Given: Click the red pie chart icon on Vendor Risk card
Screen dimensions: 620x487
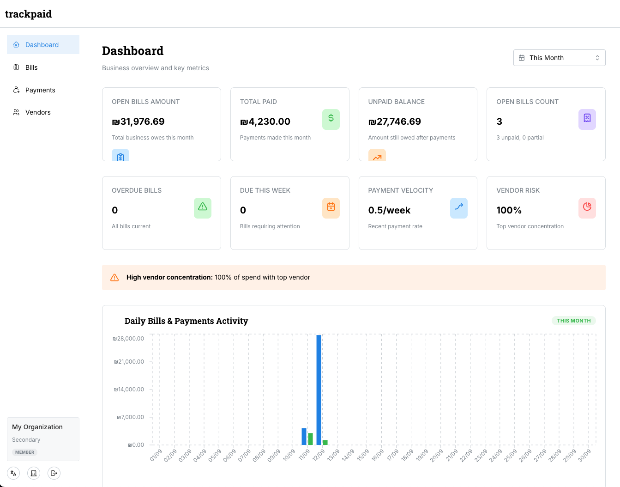Looking at the screenshot, I should pyautogui.click(x=587, y=208).
